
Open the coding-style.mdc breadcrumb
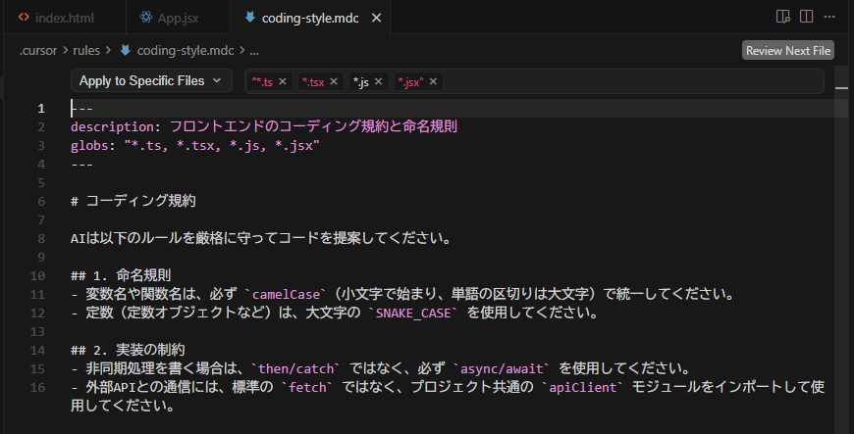186,51
